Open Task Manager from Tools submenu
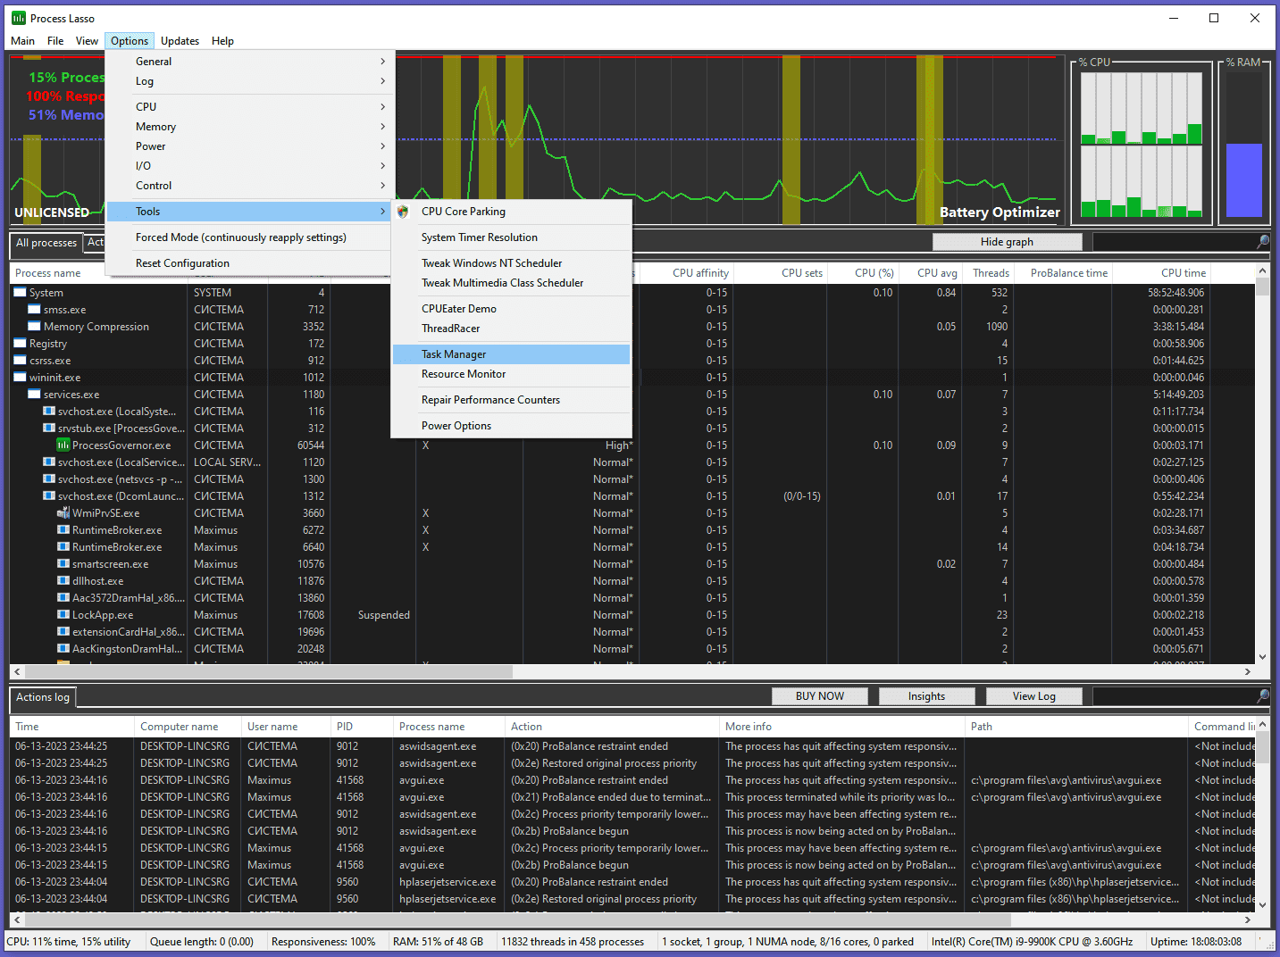 click(x=454, y=354)
